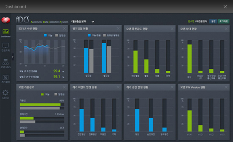Click trend icon beside 99.1 value

[x=63, y=77]
